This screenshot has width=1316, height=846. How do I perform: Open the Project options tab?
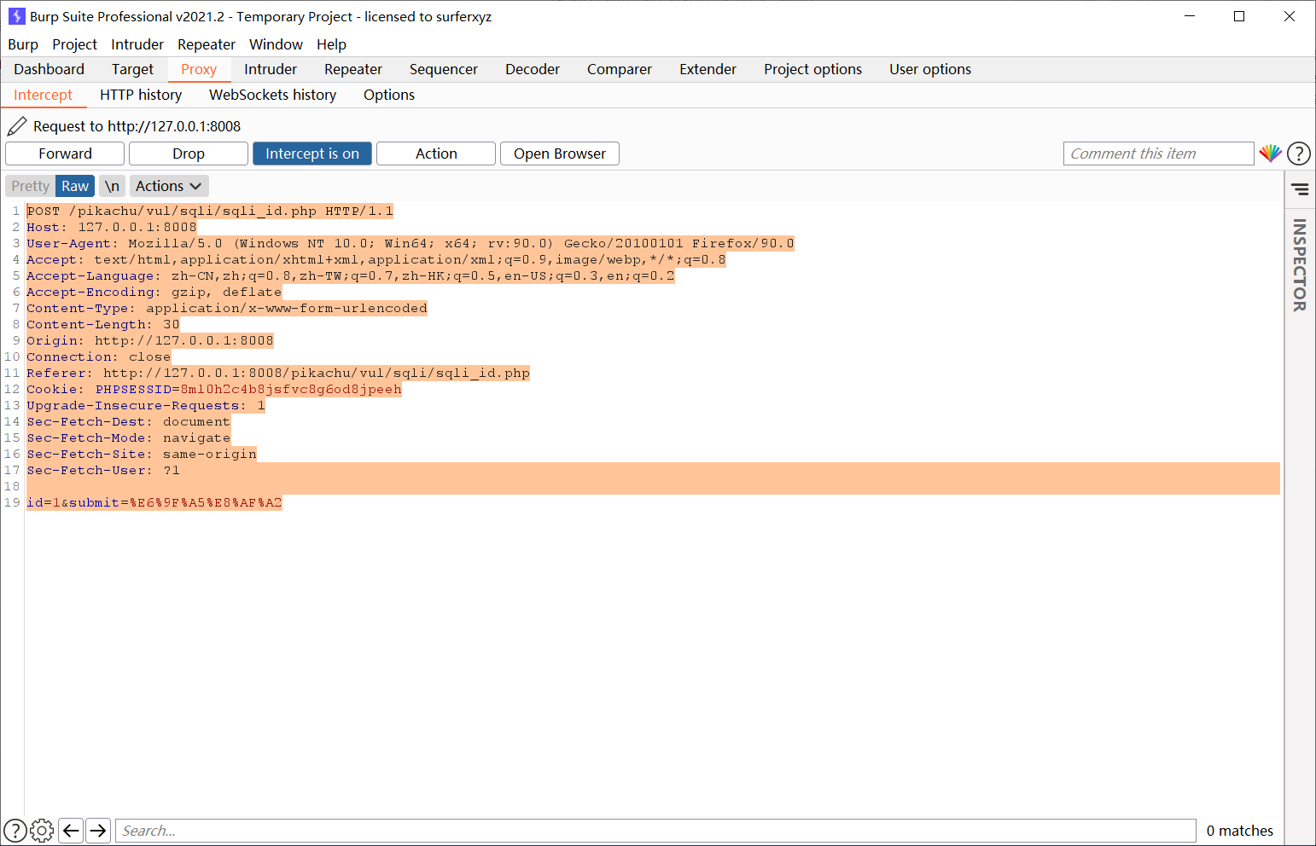pyautogui.click(x=812, y=69)
